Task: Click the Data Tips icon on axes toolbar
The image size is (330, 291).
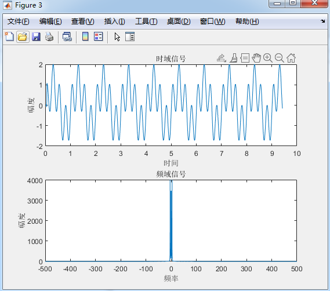Action: tap(245, 58)
